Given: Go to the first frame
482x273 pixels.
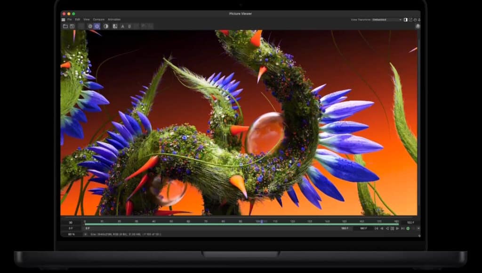Looking at the screenshot, I should coord(376,228).
